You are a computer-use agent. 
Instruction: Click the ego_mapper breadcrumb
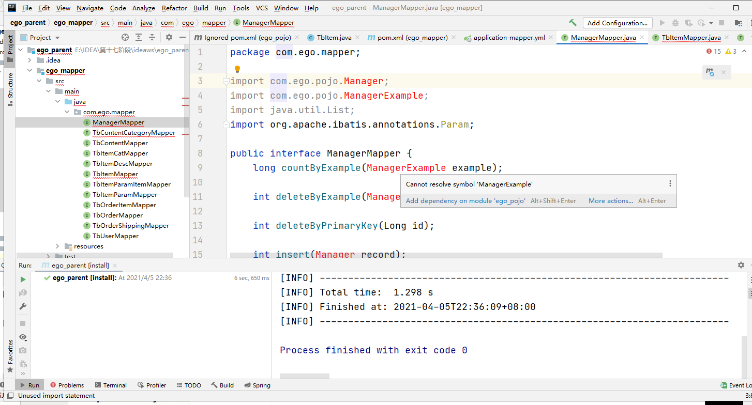click(x=73, y=23)
